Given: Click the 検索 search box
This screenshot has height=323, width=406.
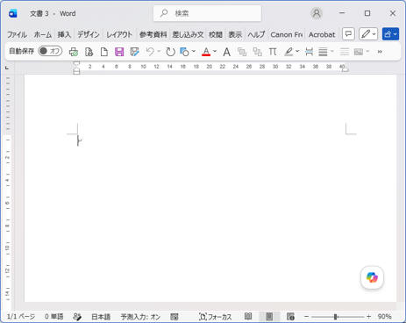Looking at the screenshot, I should [x=207, y=13].
